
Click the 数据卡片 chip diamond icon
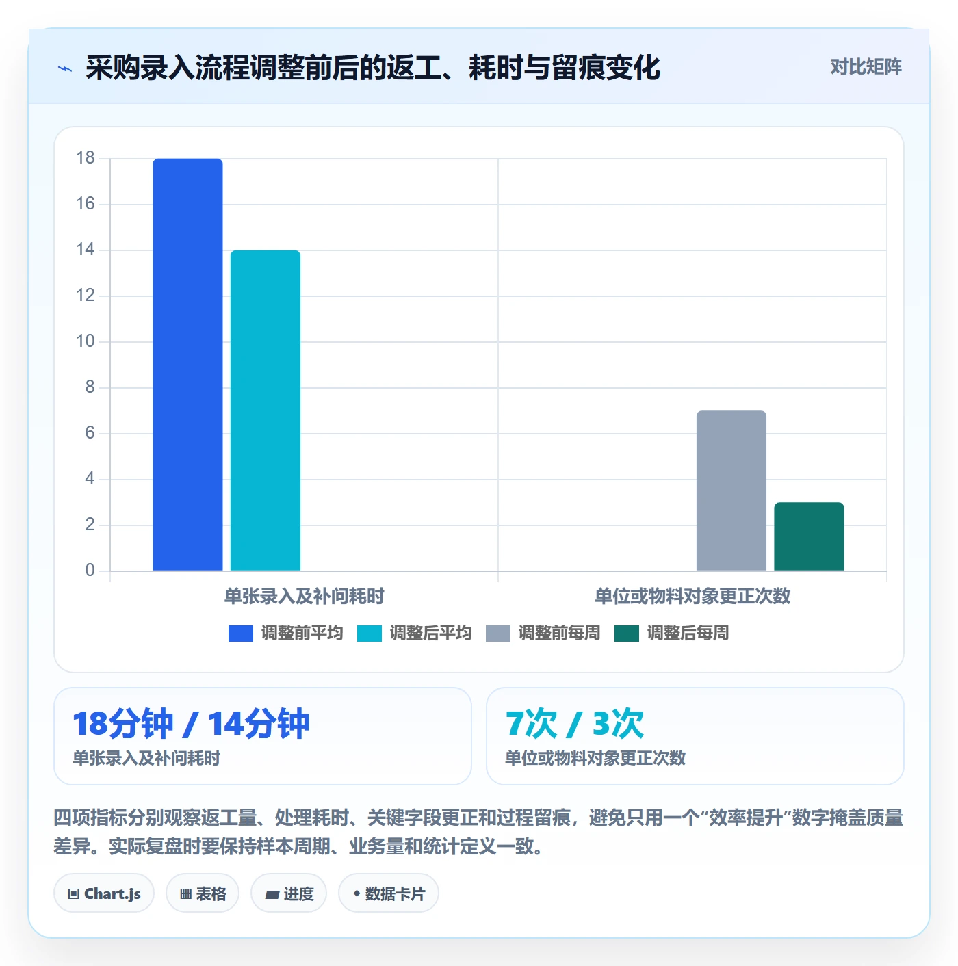[x=357, y=893]
